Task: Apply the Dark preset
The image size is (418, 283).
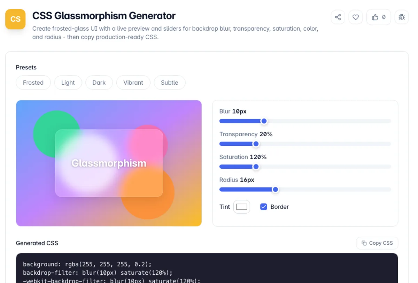Action: point(99,83)
